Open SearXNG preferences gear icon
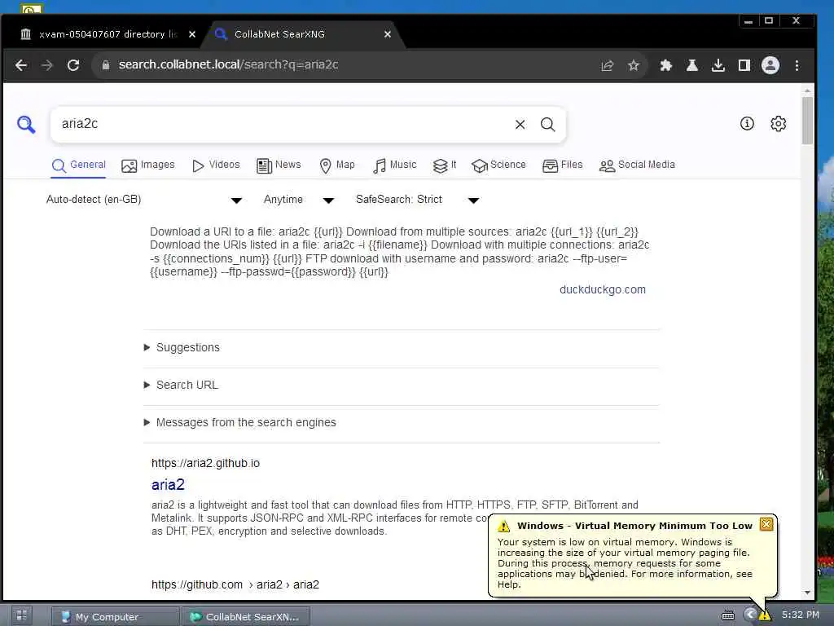834x626 pixels. coord(778,124)
